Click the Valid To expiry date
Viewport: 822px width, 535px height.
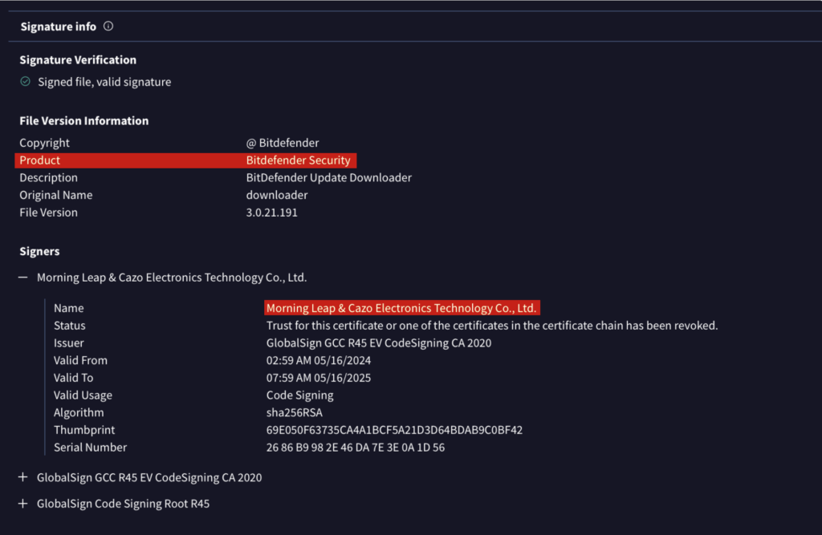tap(319, 378)
